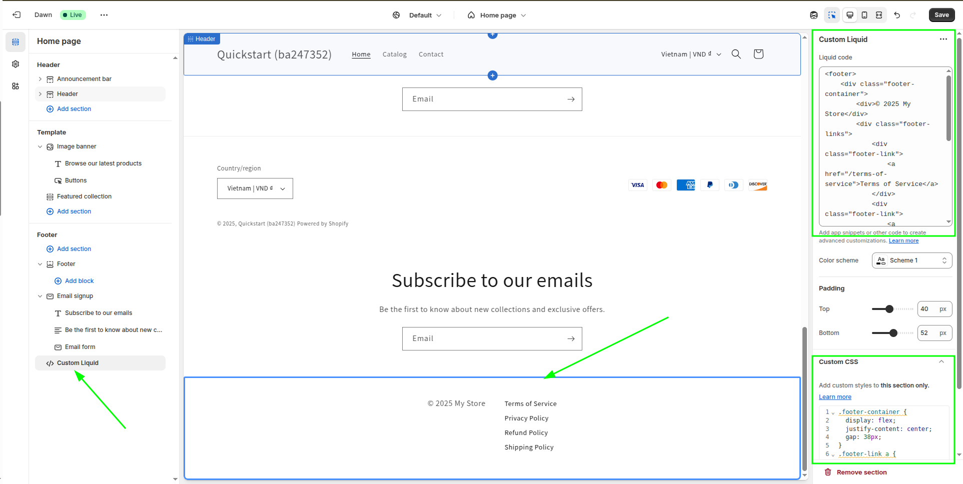Click the redo icon
Image resolution: width=963 pixels, height=484 pixels.
913,15
